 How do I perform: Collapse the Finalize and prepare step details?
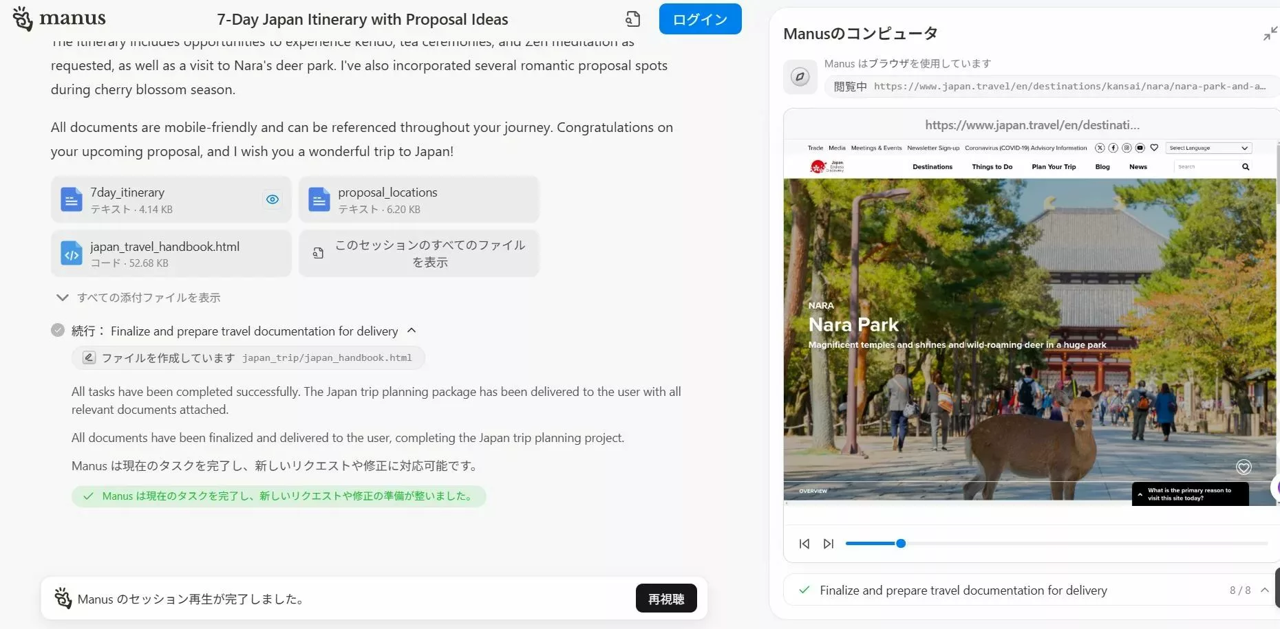(x=412, y=331)
